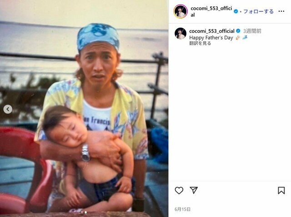This screenshot has width=291, height=217.
Task: Go to the previous photo in the carousel
Action: click(8, 109)
